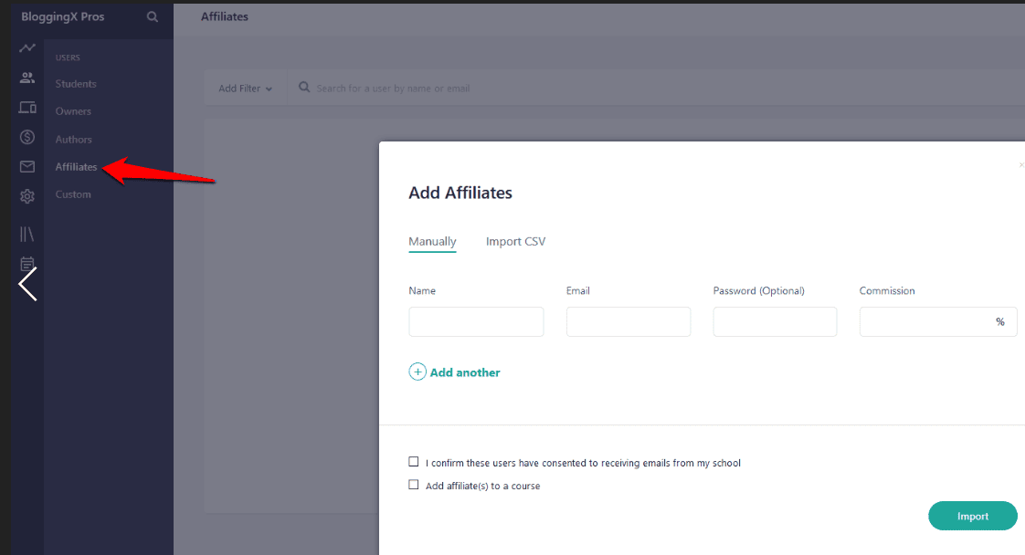The height and width of the screenshot is (555, 1025).
Task: Select the Manually tab
Action: [x=432, y=241]
